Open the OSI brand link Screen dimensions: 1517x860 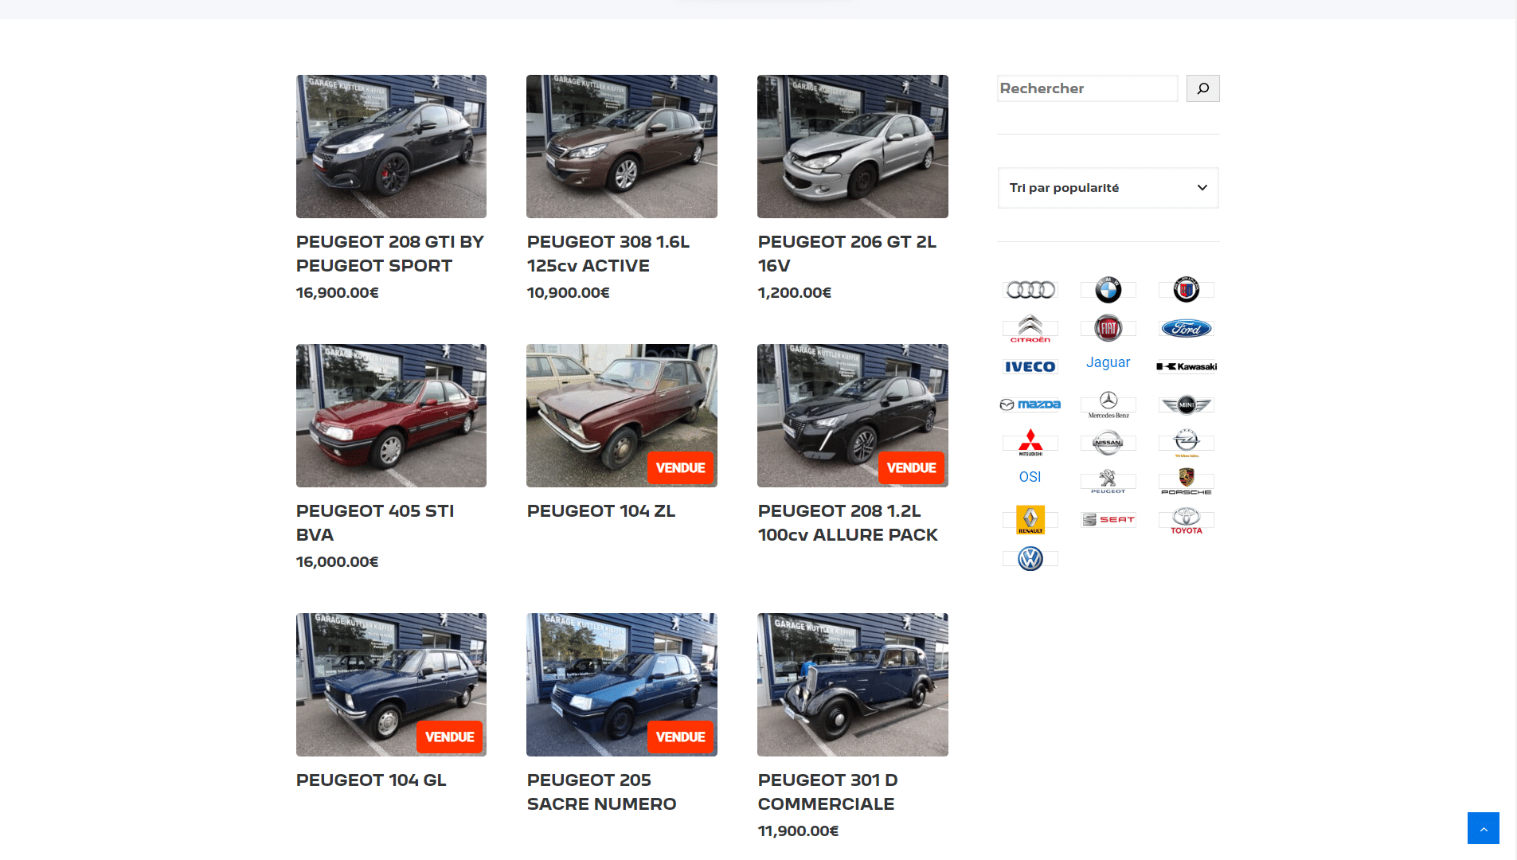coord(1030,477)
